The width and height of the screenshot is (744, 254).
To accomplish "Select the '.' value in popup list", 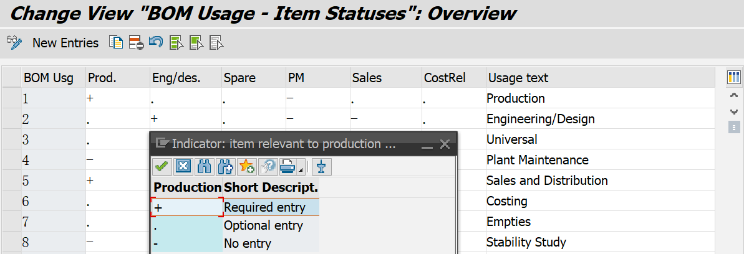I will pos(187,225).
